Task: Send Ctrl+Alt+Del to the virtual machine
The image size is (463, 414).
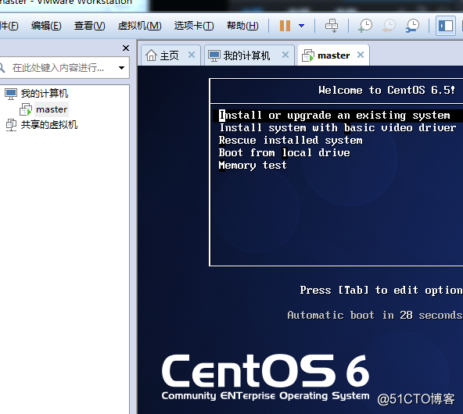Action: coord(332,26)
